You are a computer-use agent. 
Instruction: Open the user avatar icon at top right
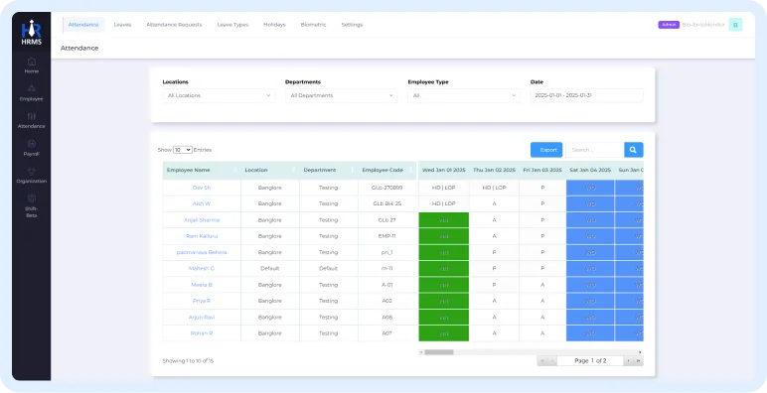(x=735, y=25)
